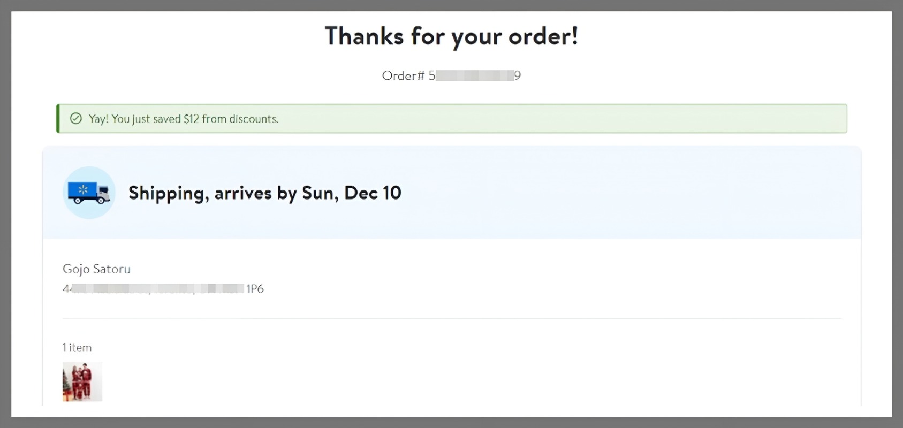Click the postal code ending "1P6"
Viewport: 903px width, 428px height.
click(x=255, y=289)
